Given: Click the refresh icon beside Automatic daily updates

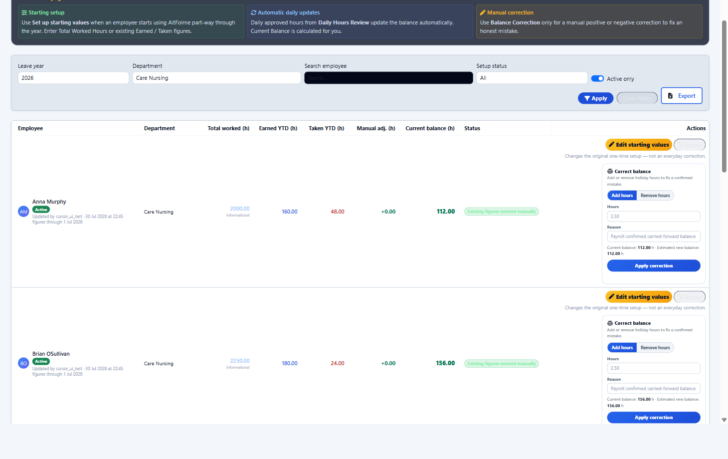Looking at the screenshot, I should [x=253, y=12].
